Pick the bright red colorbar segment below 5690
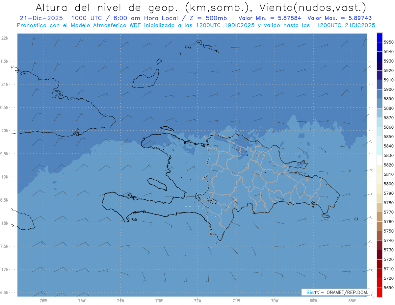 380,292
